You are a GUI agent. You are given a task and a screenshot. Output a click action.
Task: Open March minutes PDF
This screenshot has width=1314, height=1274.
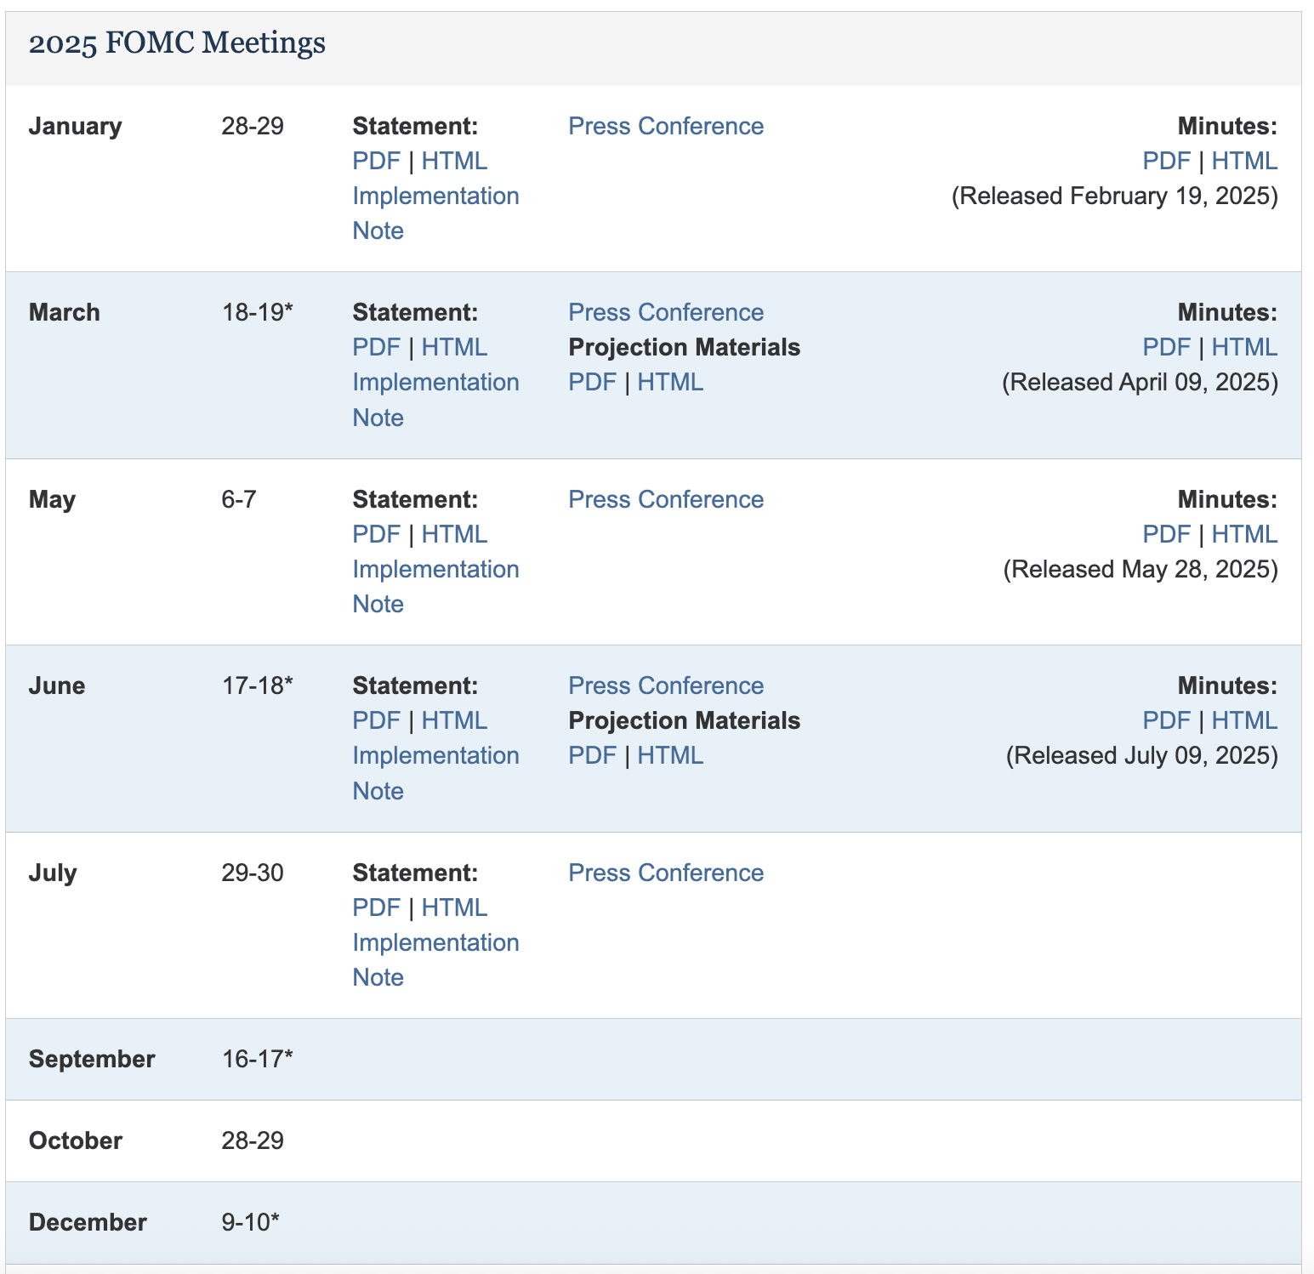(x=1166, y=347)
